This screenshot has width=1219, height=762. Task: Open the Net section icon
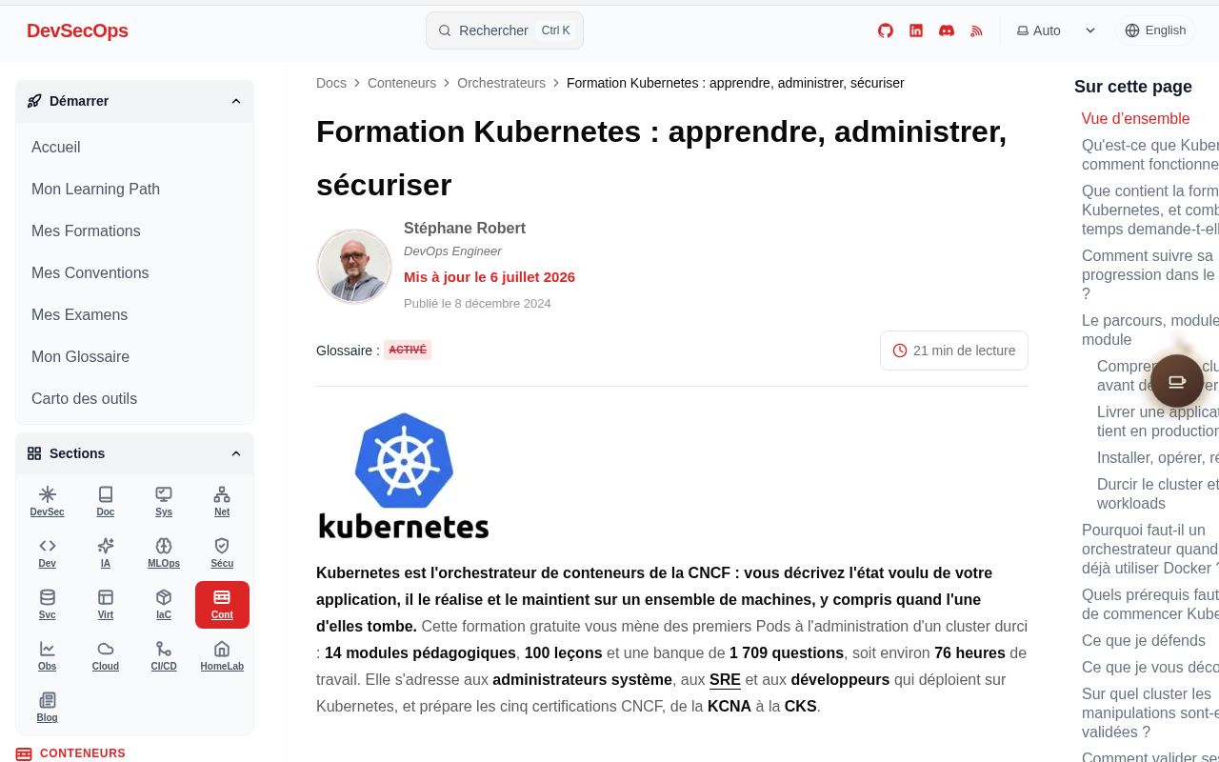tap(222, 501)
